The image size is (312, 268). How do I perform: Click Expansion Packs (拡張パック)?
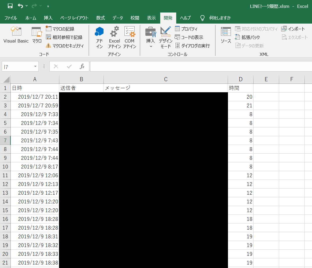[247, 37]
